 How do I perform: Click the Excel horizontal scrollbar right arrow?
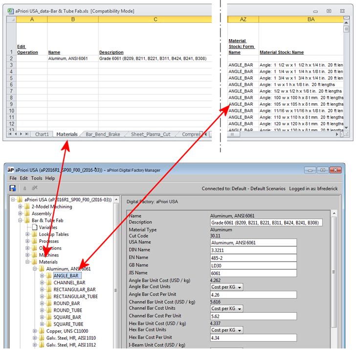[x=337, y=134]
